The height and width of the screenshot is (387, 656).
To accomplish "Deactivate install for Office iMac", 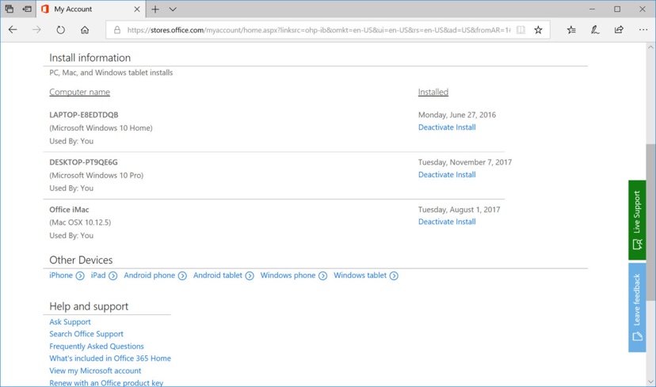I will (447, 222).
